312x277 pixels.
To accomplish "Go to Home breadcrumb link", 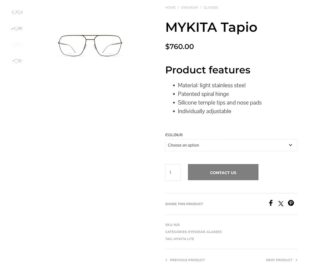I will [x=170, y=8].
